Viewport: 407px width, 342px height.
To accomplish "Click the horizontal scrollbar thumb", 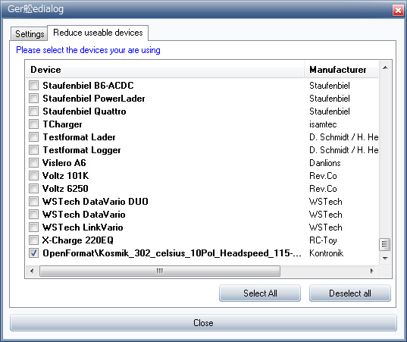I will pos(160,271).
